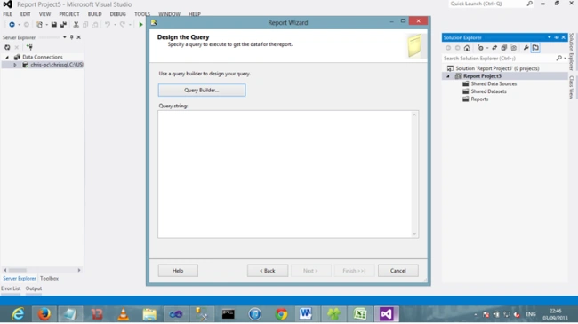Click inside the Query string text area
Screen dimensions: 578x324
click(285, 174)
